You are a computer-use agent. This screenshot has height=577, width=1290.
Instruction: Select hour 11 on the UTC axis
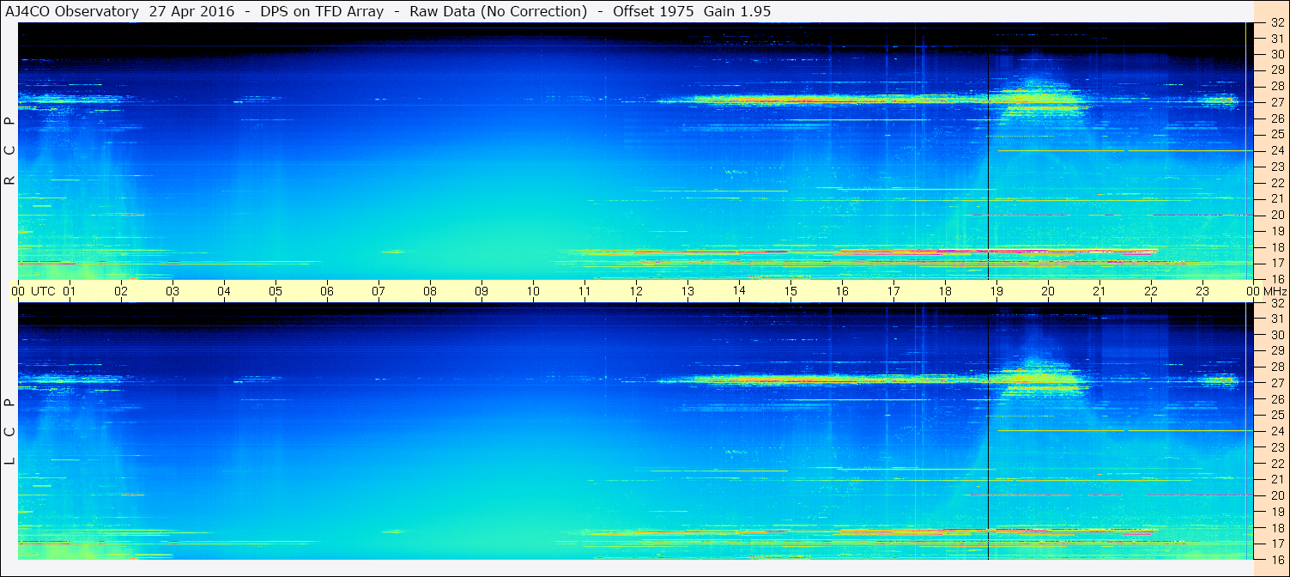click(584, 291)
